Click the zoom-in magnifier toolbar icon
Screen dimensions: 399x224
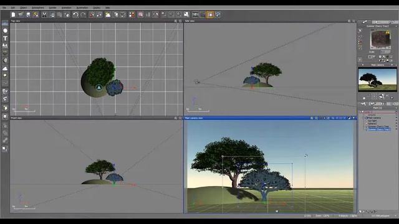171,15
